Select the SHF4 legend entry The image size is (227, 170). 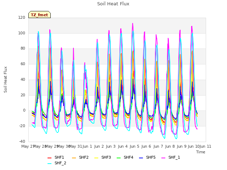point(125,157)
